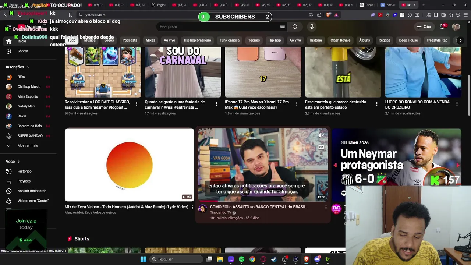Click the Criar create button

[424, 26]
